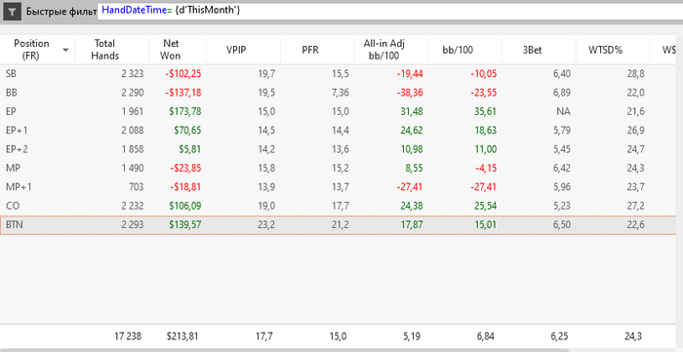Click the WTSD% column header
Viewport: 683px width, 352px height.
[606, 50]
